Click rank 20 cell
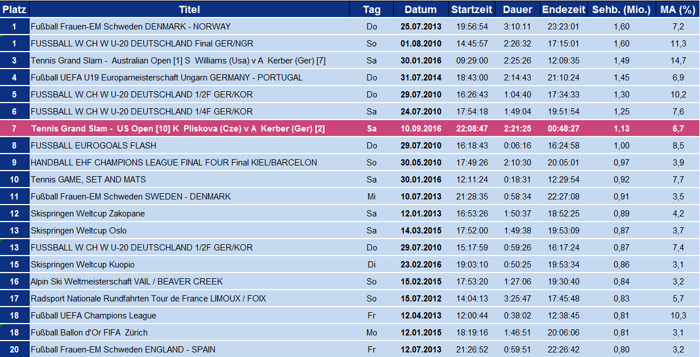700x357 pixels. [15, 350]
